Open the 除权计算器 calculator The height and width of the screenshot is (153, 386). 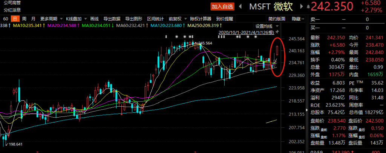click(201, 19)
